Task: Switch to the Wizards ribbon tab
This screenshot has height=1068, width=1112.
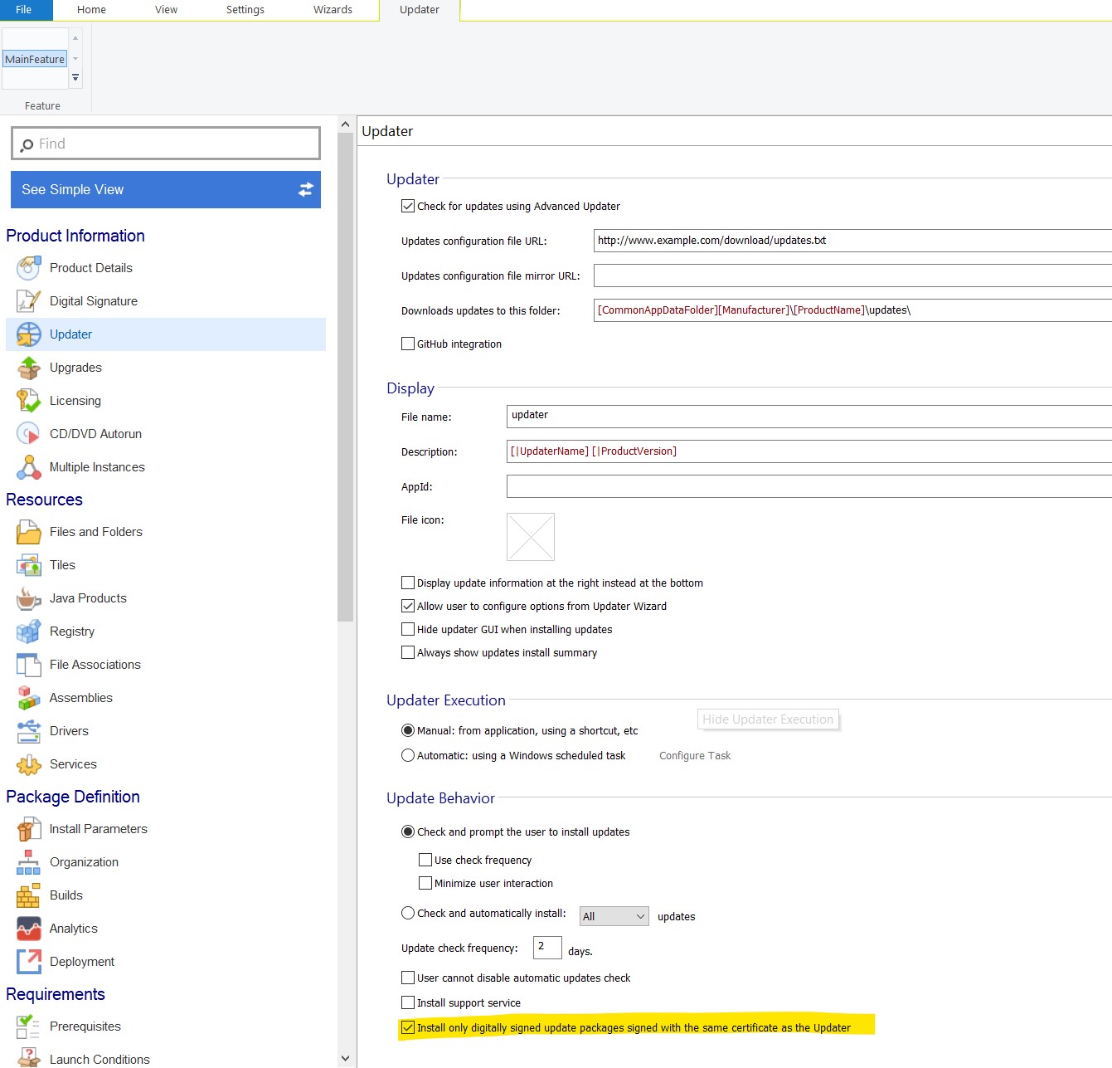Action: (x=333, y=10)
